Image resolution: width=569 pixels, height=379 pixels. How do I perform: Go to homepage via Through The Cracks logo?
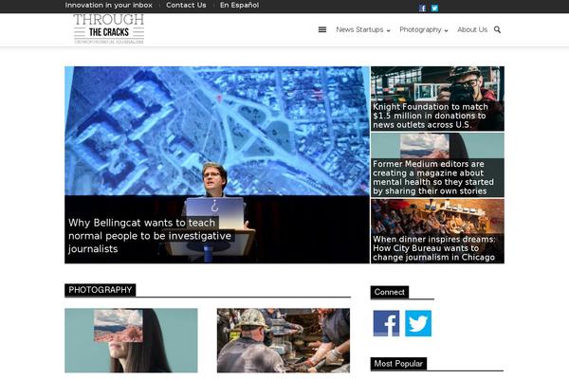pyautogui.click(x=109, y=29)
